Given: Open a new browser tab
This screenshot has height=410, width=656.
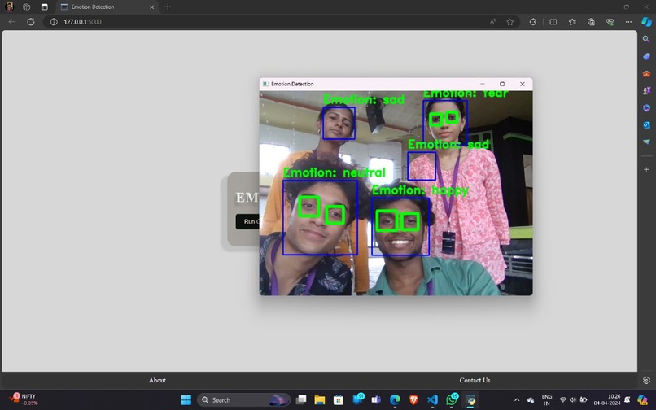Looking at the screenshot, I should [168, 7].
